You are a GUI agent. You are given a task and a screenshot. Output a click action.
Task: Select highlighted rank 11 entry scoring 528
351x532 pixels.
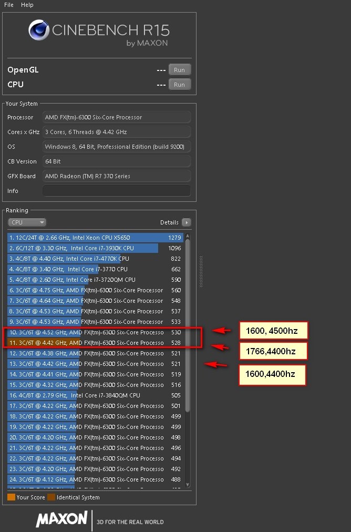coord(95,343)
